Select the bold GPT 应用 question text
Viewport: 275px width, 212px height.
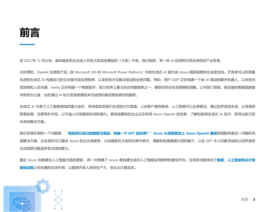click(x=110, y=134)
